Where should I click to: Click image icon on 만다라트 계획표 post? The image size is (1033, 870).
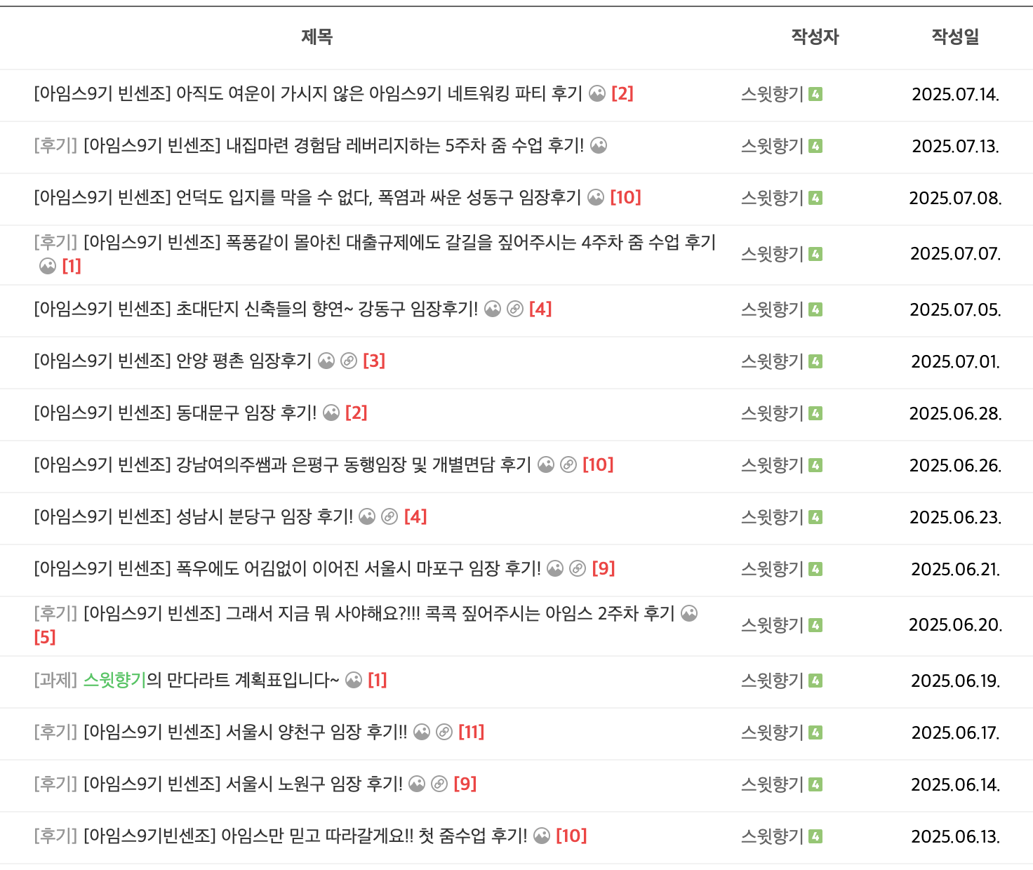[x=354, y=680]
